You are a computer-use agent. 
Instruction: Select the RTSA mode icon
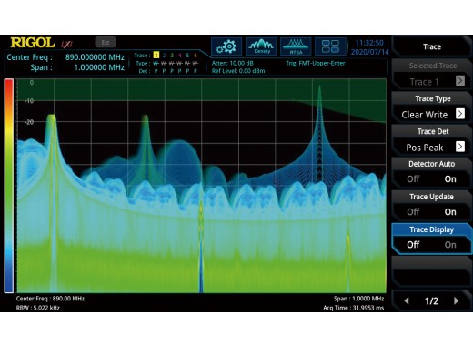coord(296,46)
